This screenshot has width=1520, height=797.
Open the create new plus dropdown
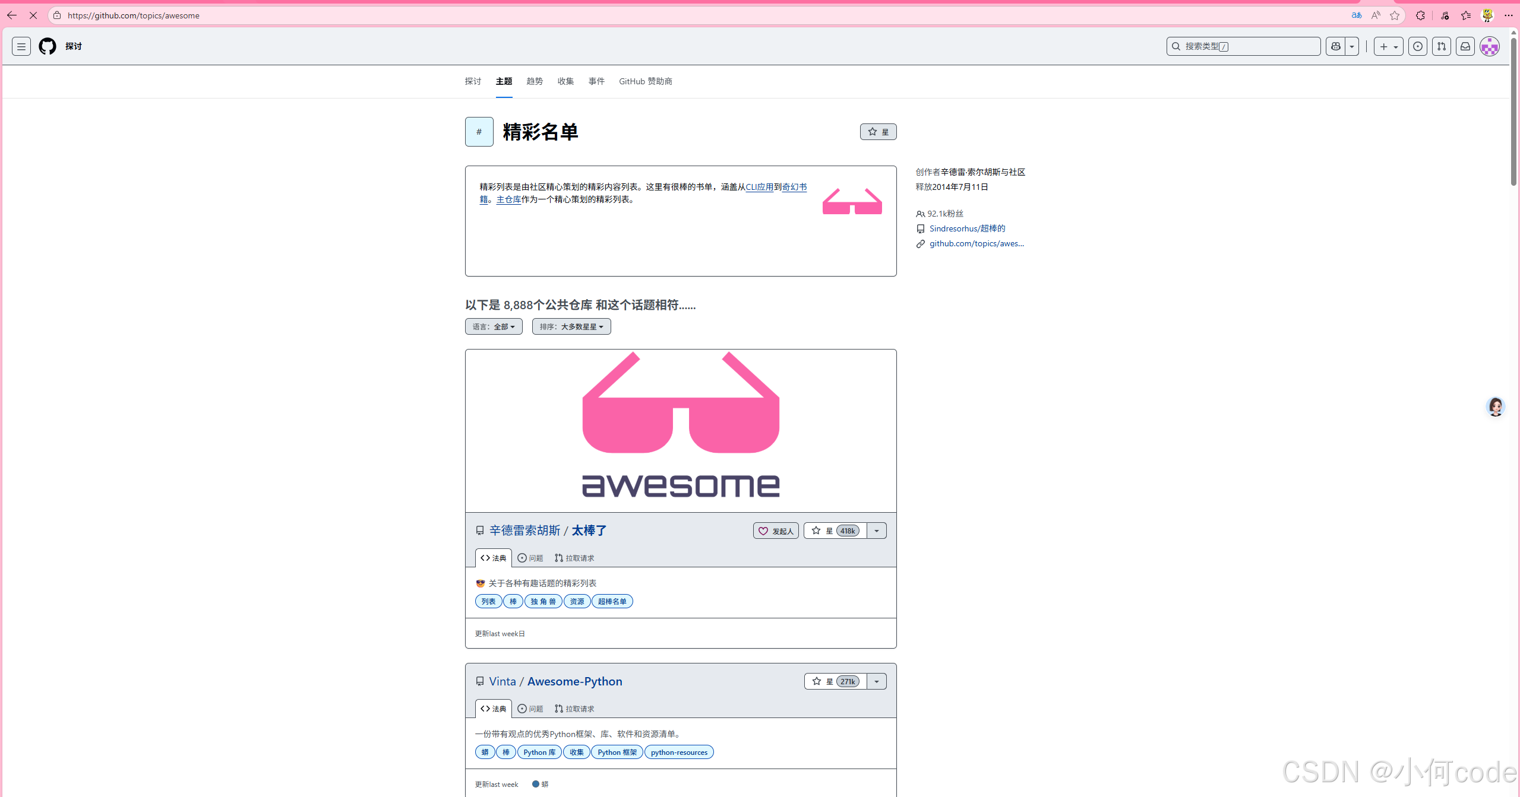coord(1388,46)
